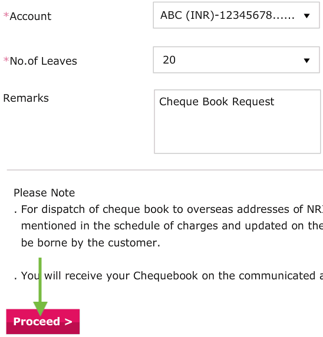Click the Proceed button

tap(43, 321)
